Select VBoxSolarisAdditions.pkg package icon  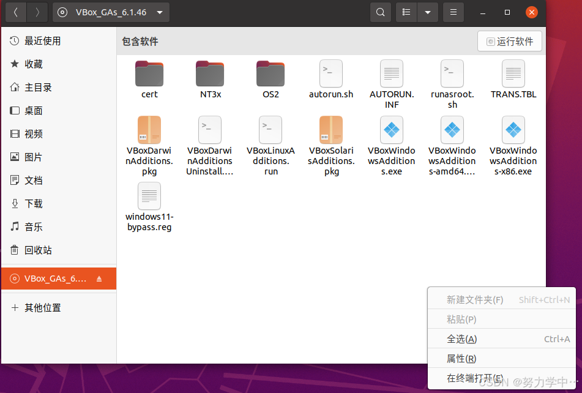[x=331, y=130]
